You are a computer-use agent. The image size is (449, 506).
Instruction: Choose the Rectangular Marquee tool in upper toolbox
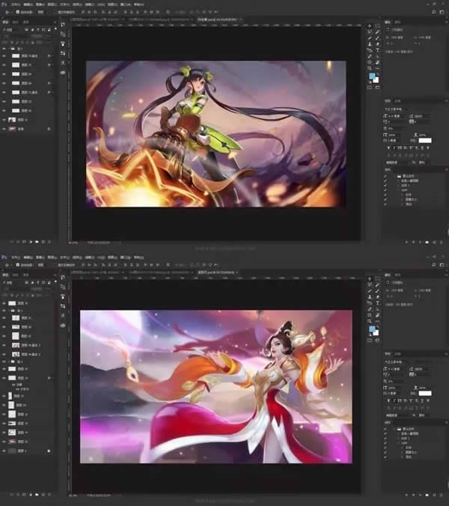pos(376,27)
